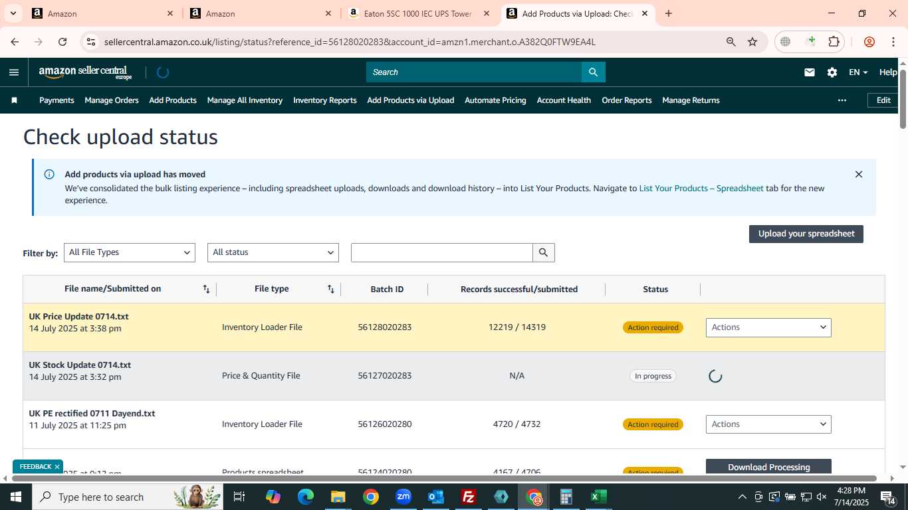
Task: Open the messages envelope icon
Action: 810,72
